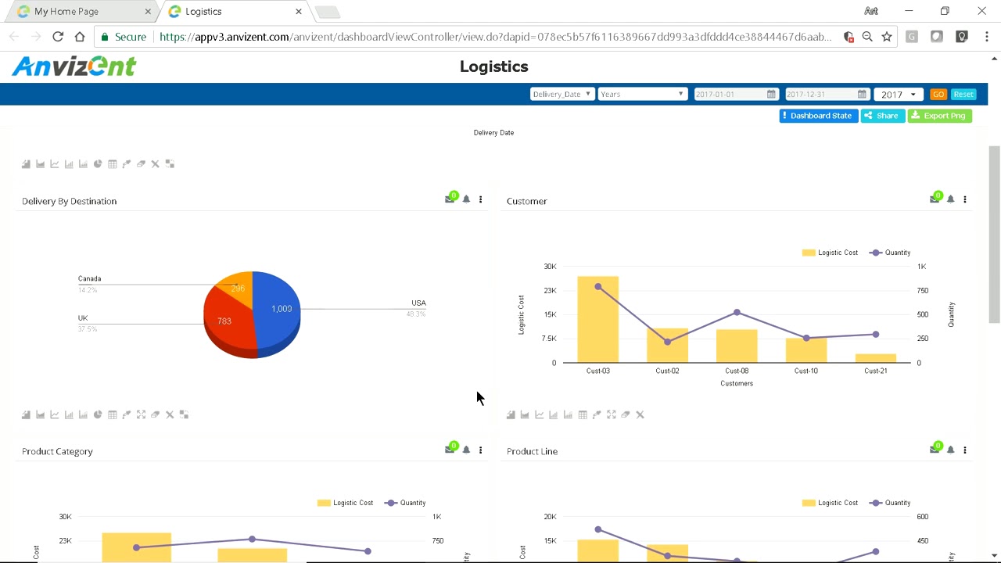Click Cust-03 bar in Customer chart

[x=598, y=319]
